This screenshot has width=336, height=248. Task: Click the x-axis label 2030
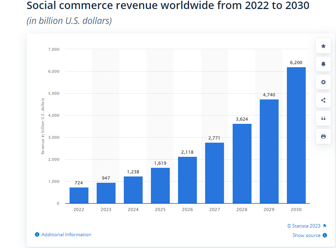tap(296, 209)
